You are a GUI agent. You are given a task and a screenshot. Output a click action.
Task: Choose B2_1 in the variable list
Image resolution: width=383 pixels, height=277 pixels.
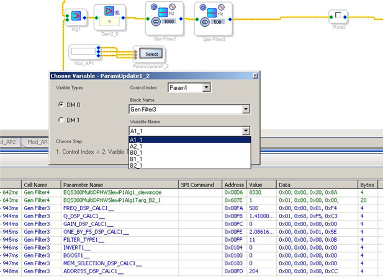[189, 165]
